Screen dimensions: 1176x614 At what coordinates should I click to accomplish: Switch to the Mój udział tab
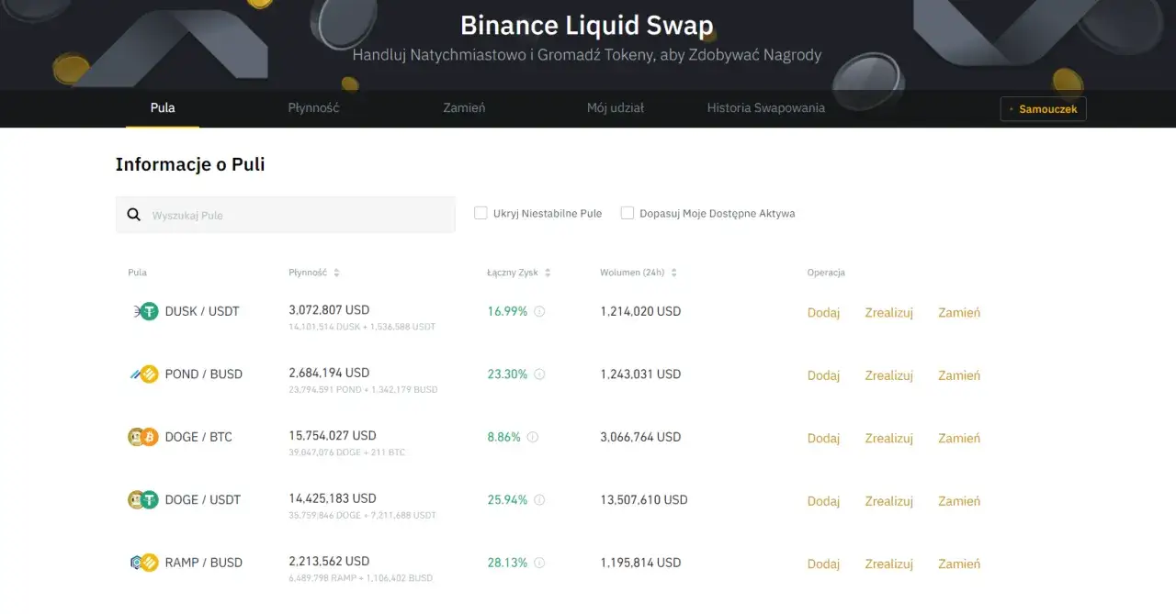[614, 107]
